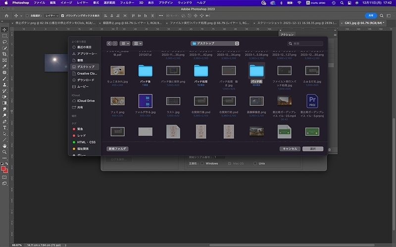
Task: Select the Zoom tool in the toolbar
Action: 4,152
